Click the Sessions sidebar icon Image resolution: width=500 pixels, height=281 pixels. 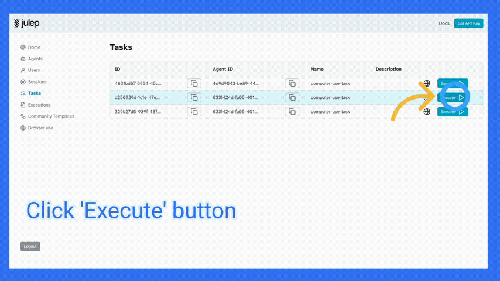23,81
